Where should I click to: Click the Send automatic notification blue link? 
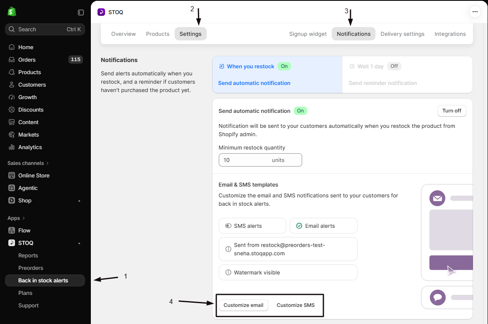pos(254,83)
